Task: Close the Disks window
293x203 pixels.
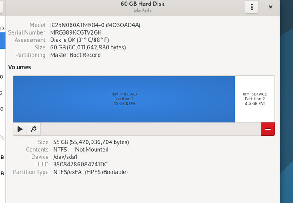Action: [270, 7]
